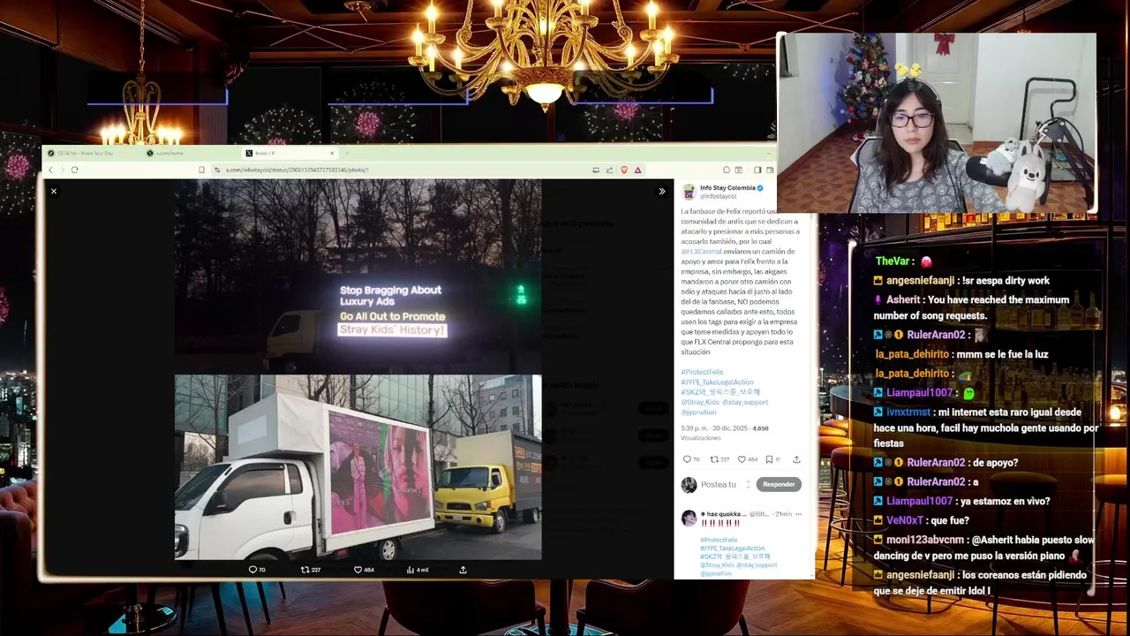Like the photo post showing 464
Screen dimensions: 1130x636
[x=364, y=570]
